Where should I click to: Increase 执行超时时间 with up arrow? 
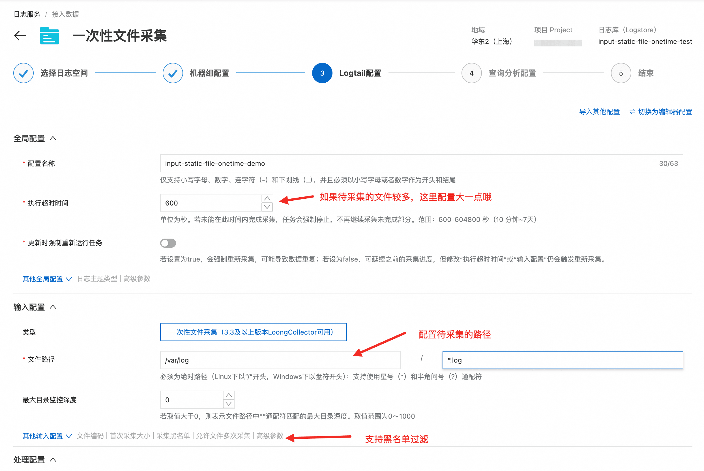[267, 198]
